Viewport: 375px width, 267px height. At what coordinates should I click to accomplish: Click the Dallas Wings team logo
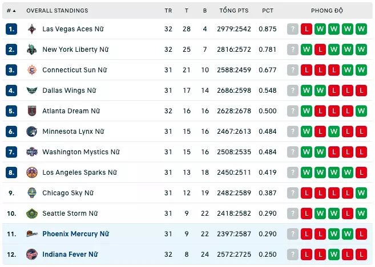point(32,91)
